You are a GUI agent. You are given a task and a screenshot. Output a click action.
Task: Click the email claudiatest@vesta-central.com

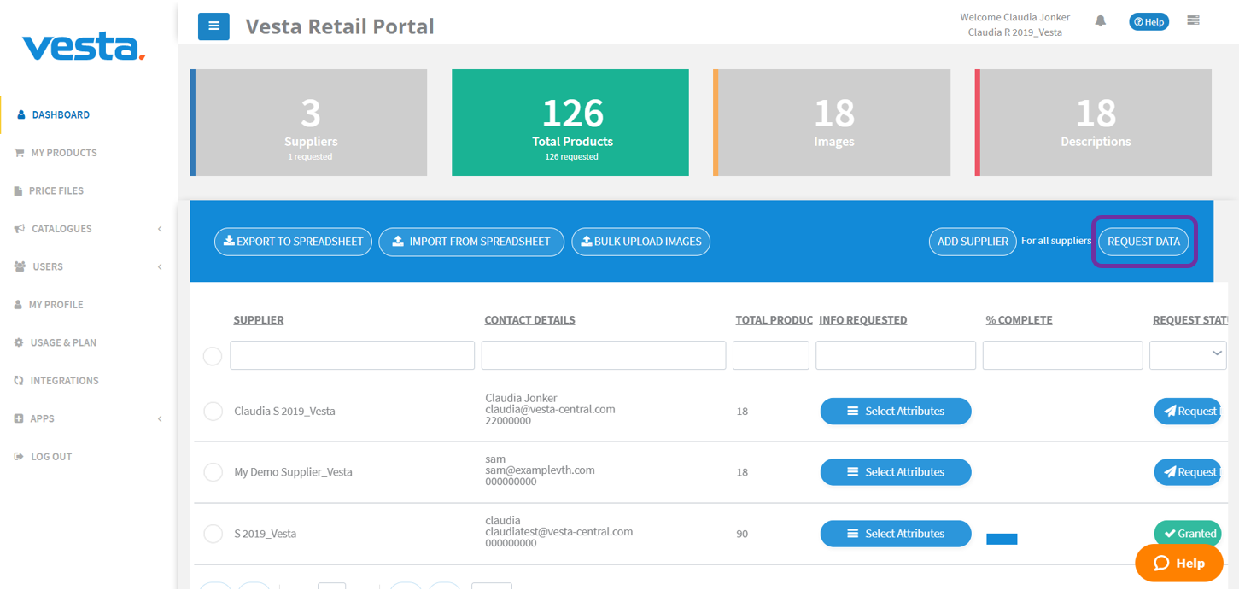[x=559, y=531]
